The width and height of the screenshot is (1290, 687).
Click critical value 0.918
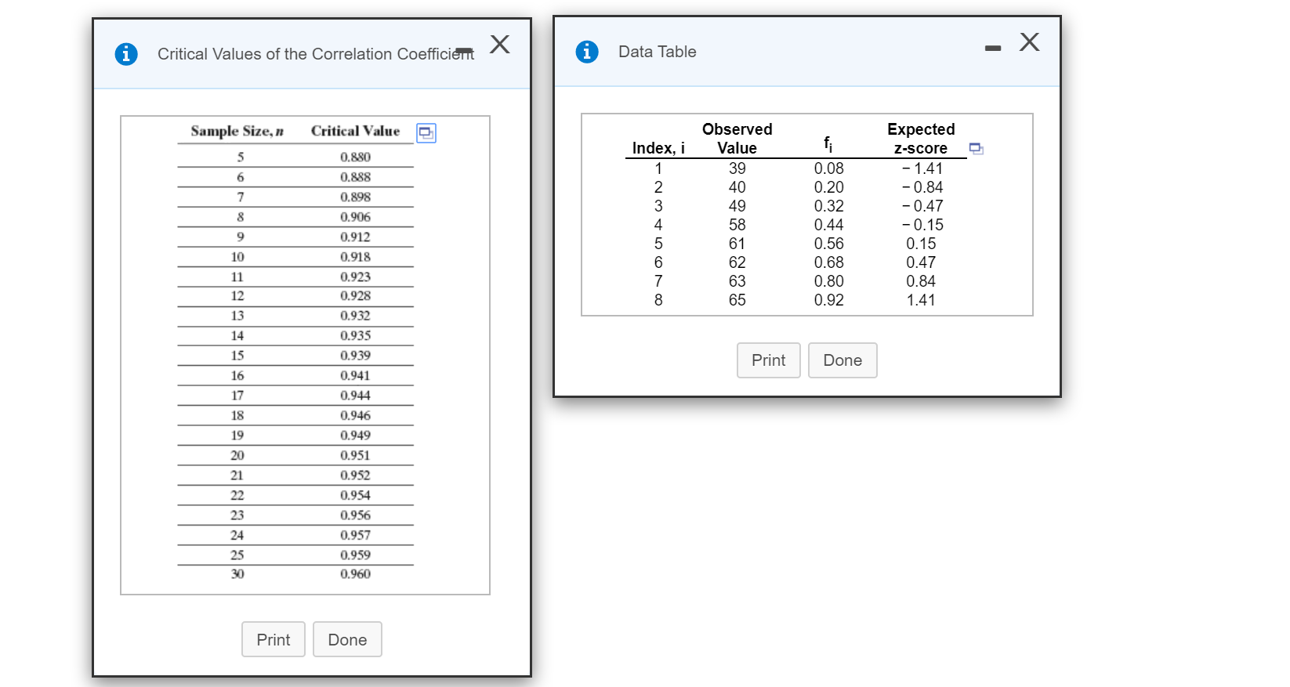pyautogui.click(x=355, y=256)
